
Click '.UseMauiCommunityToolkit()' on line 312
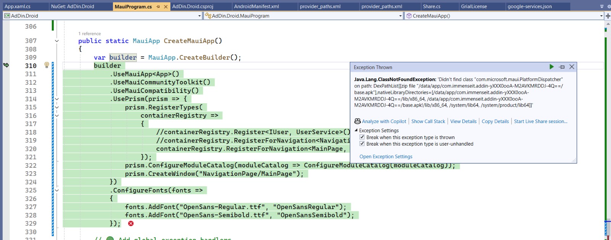pyautogui.click(x=160, y=82)
